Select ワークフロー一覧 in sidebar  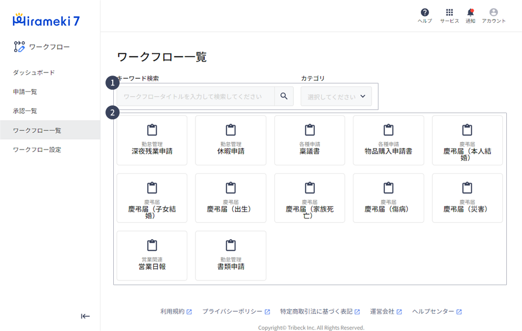point(50,130)
